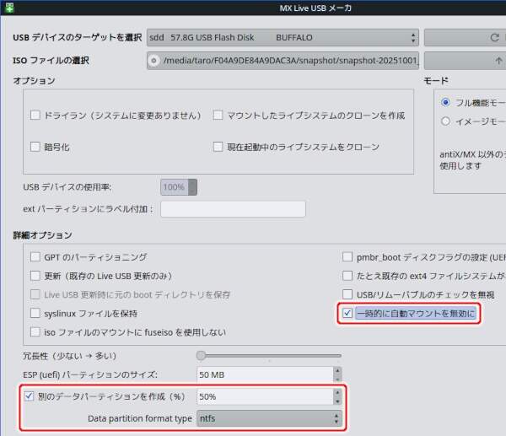Enable GPT のパーティショニング checkbox

(35, 257)
